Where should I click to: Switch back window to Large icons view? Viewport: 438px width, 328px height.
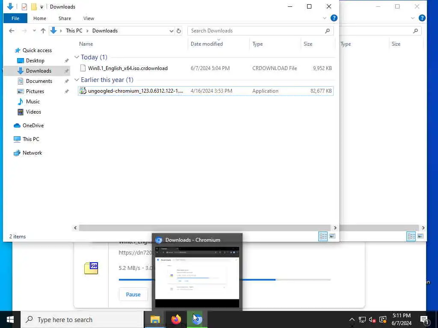(420, 236)
